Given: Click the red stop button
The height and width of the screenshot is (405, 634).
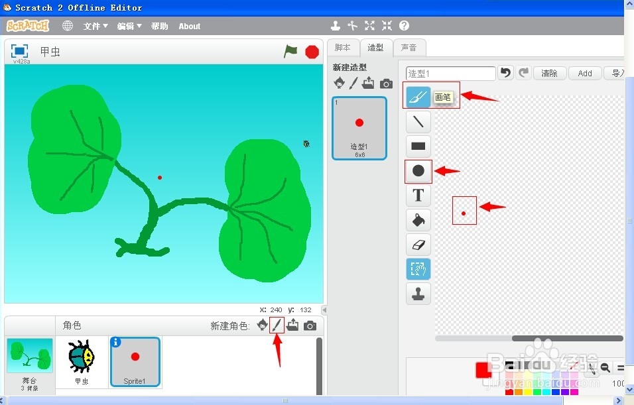Looking at the screenshot, I should [312, 52].
